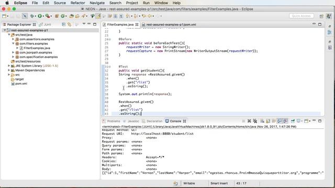Collapse the src/test/java folder
335x188 pixels.
click(9, 34)
